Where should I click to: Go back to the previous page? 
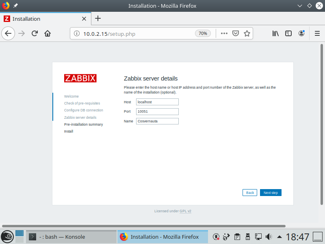[8, 33]
